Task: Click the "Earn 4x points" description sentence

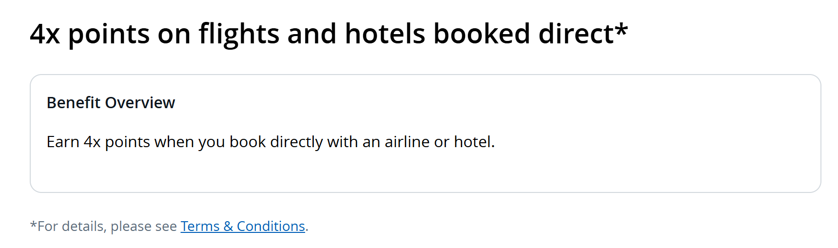Action: 271,142
